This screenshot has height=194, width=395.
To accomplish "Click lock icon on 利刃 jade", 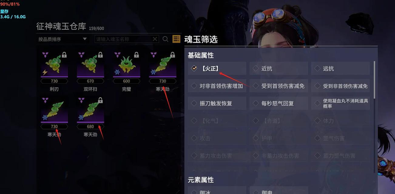I will click(64, 55).
